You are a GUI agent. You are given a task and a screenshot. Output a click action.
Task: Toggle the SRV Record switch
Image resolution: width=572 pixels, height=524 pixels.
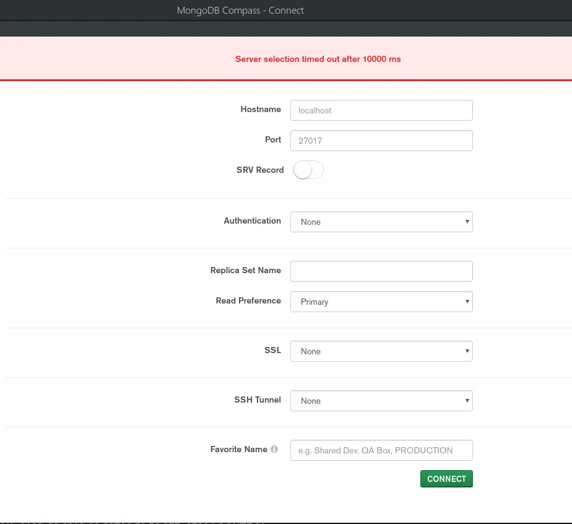click(309, 170)
